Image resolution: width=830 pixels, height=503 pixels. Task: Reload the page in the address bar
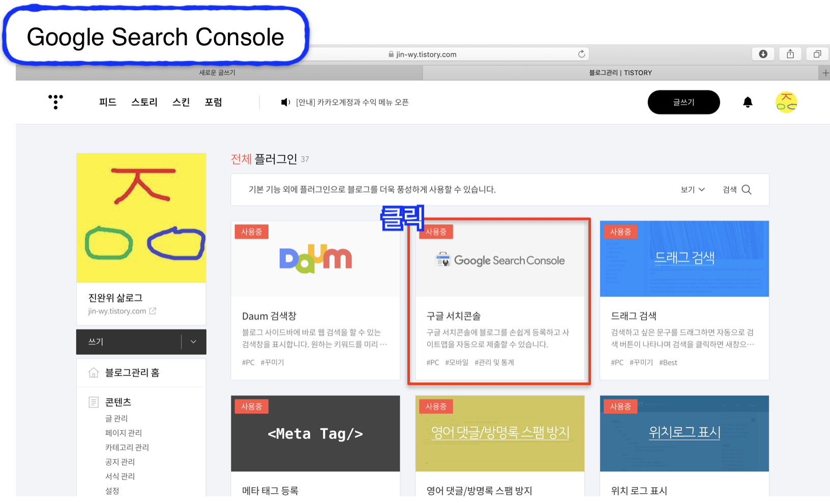(581, 54)
